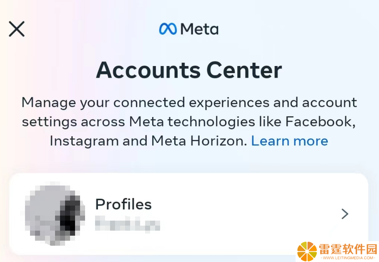Click the orange Chinese watermark text
This screenshot has height=262, width=379.
point(348,249)
